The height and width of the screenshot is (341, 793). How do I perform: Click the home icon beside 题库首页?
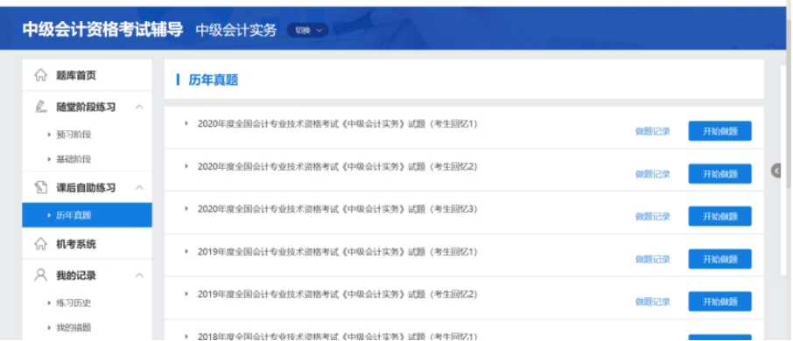pyautogui.click(x=40, y=75)
